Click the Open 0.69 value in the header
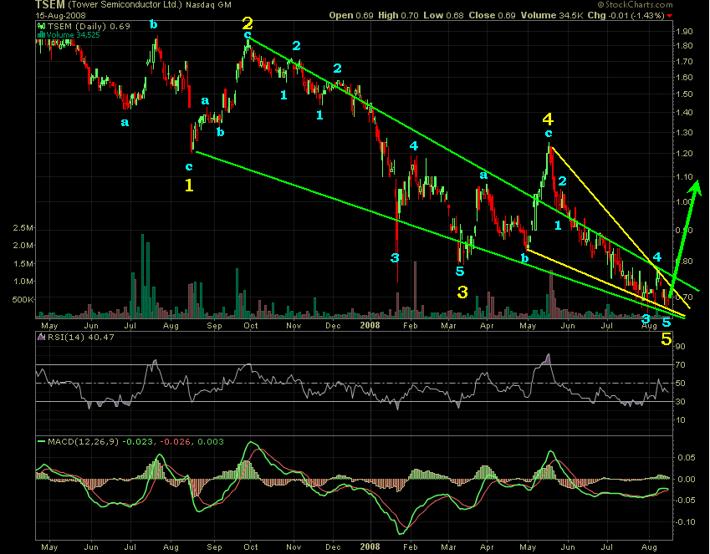The image size is (710, 554). [x=351, y=15]
